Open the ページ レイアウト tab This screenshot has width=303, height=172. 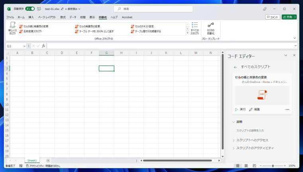point(47,17)
